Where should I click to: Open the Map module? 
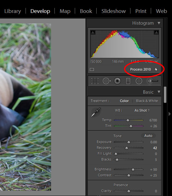click(65, 11)
